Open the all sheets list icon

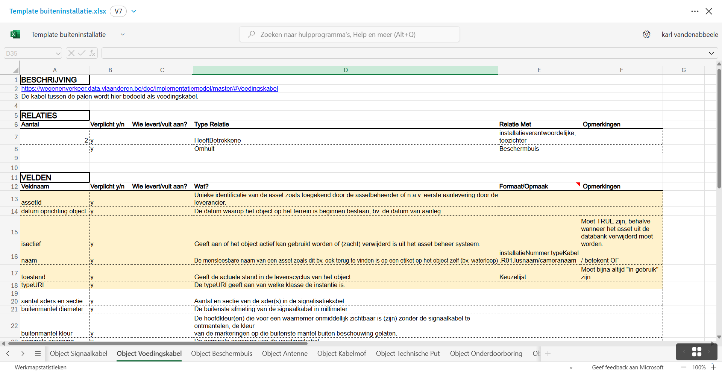38,354
